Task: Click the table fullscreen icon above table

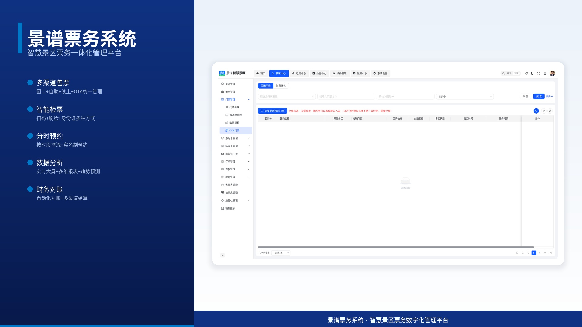Action: (550, 111)
